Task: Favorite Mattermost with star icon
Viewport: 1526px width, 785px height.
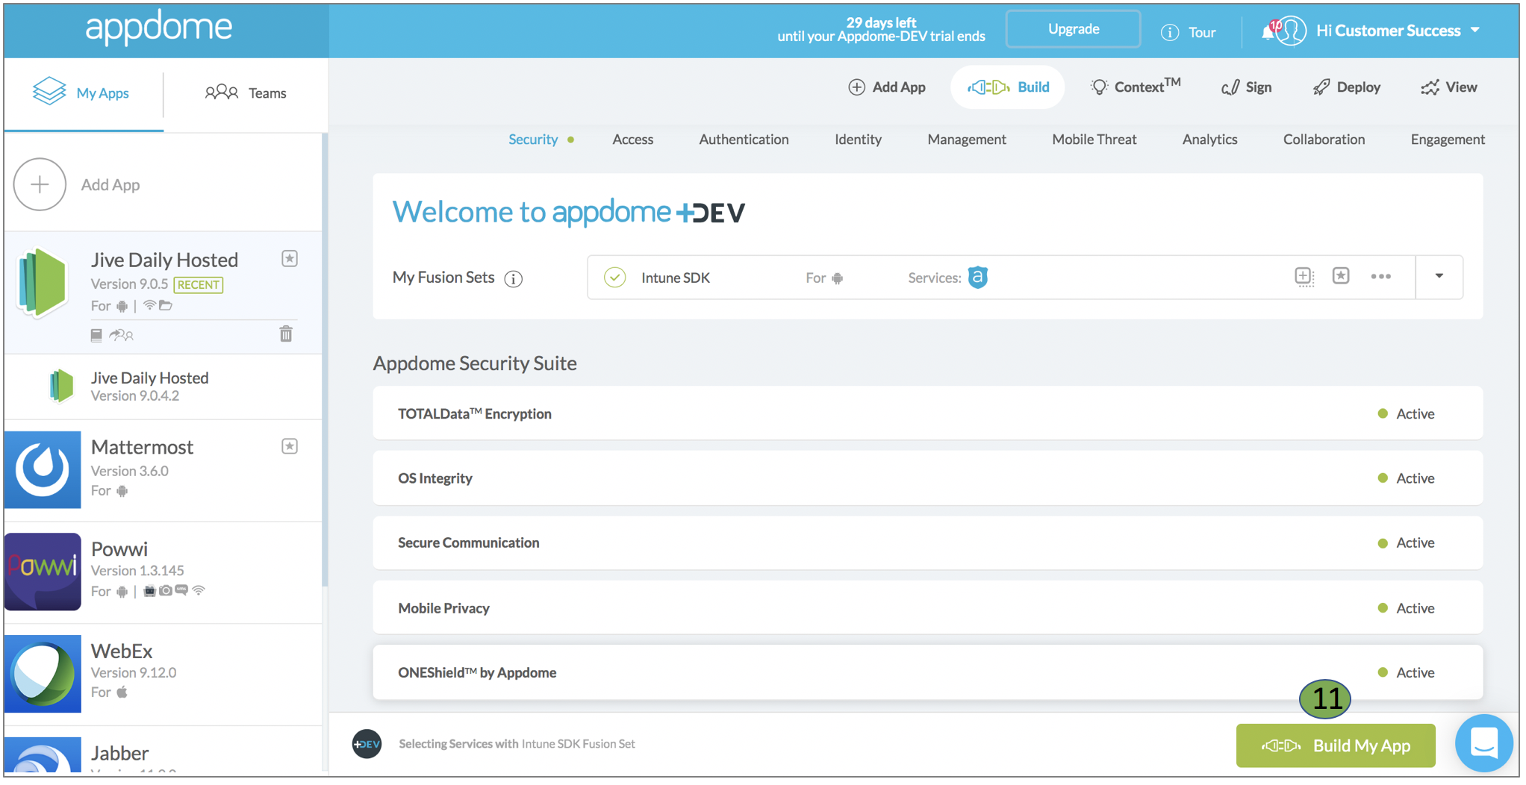Action: 290,446
